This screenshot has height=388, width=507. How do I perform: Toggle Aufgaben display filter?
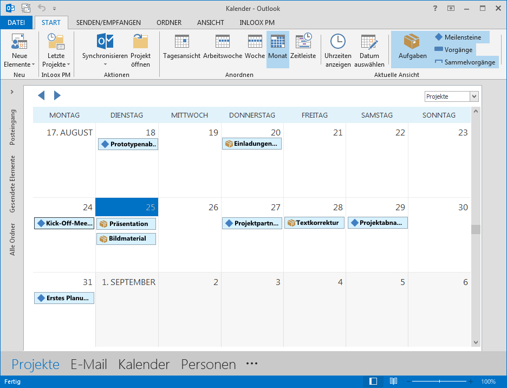click(x=412, y=48)
